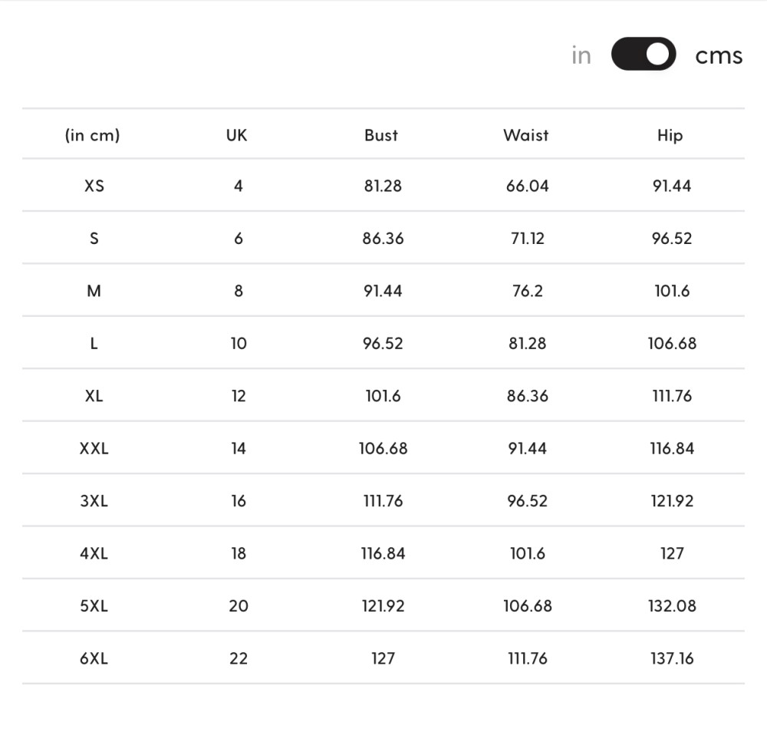The height and width of the screenshot is (732, 767).
Task: Select the XS size row label
Action: 94,186
